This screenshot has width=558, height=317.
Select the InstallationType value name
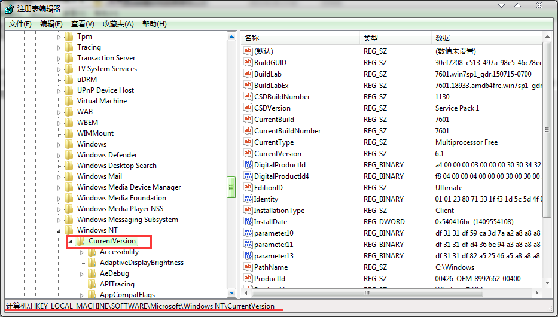pyautogui.click(x=279, y=211)
